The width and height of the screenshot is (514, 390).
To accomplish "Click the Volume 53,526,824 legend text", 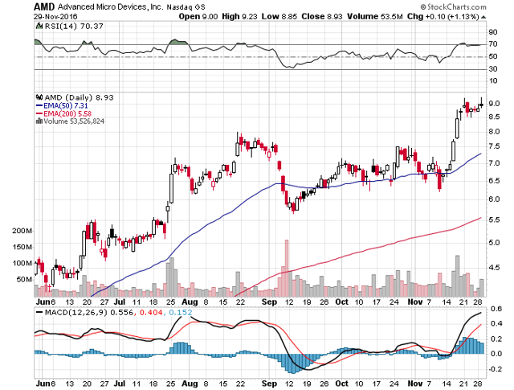I will click(x=74, y=121).
